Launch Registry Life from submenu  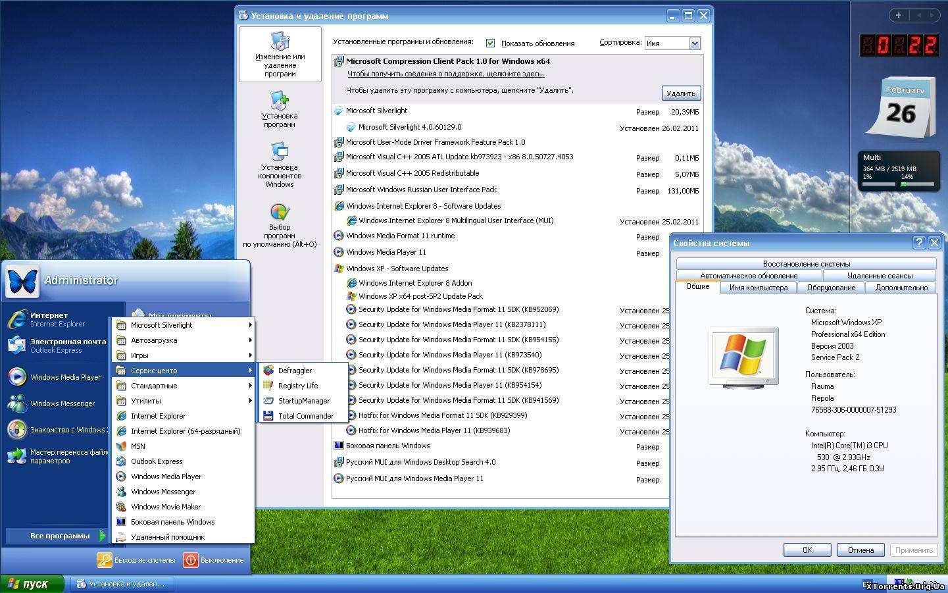[x=303, y=386]
